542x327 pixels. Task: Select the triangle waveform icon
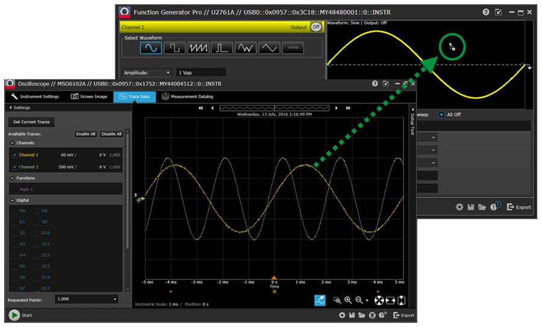269,48
